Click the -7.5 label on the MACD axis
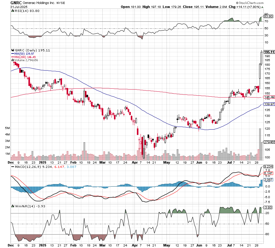 [x=267, y=202]
